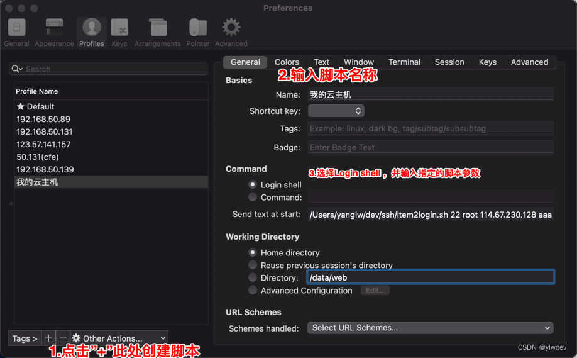Switch to the Keys profile tab
Viewport: 577px width, 358px height.
point(488,62)
